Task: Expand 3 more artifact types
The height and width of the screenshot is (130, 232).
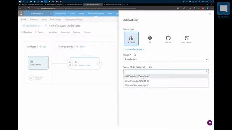Action: 134,49
